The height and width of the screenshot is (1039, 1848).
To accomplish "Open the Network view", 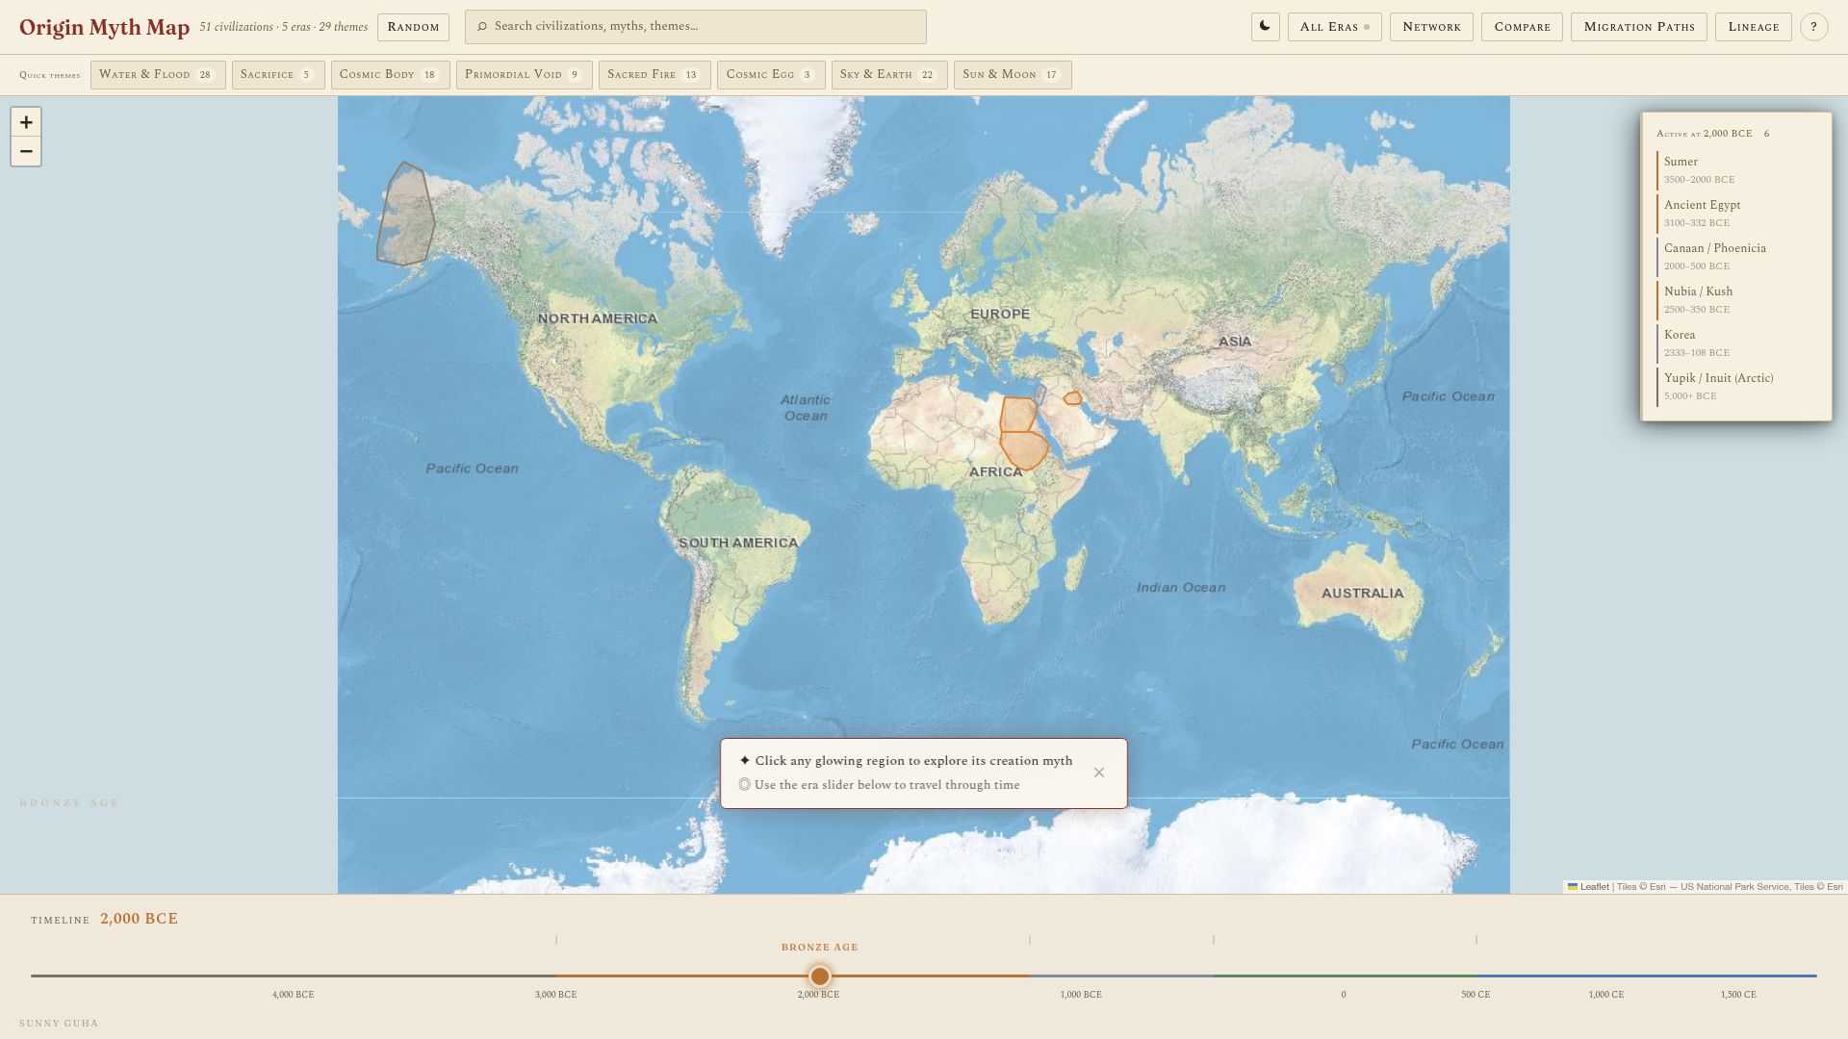I will [x=1431, y=27].
